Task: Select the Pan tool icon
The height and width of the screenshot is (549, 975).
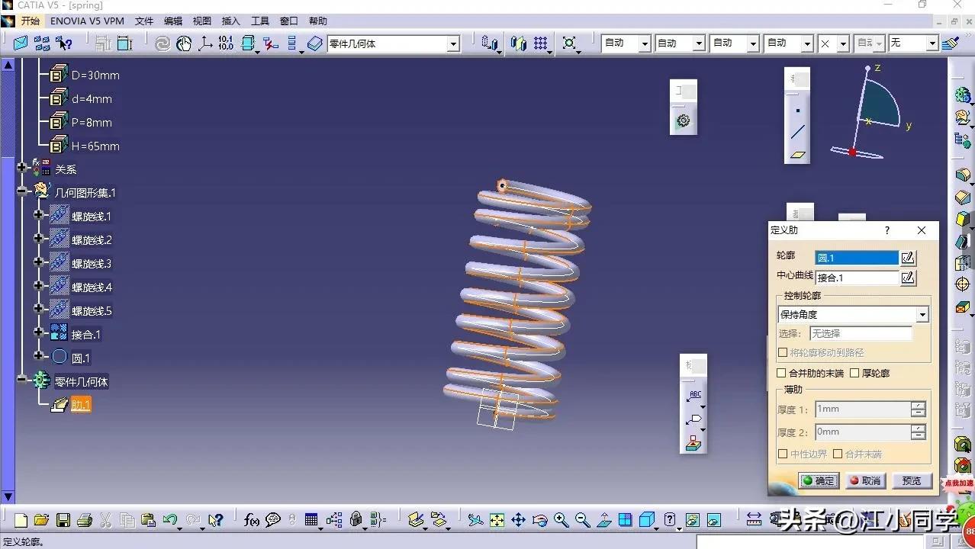Action: click(518, 520)
